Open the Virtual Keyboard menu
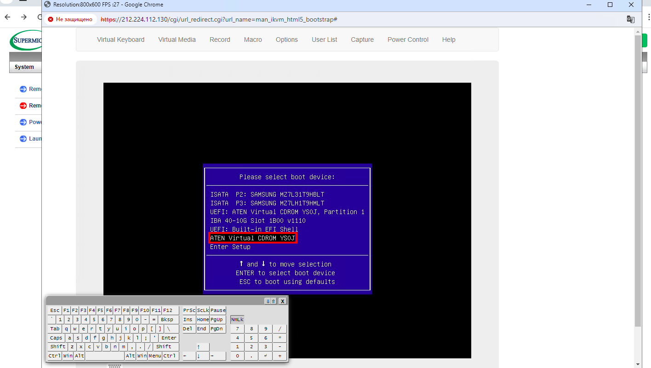651x368 pixels. [120, 40]
